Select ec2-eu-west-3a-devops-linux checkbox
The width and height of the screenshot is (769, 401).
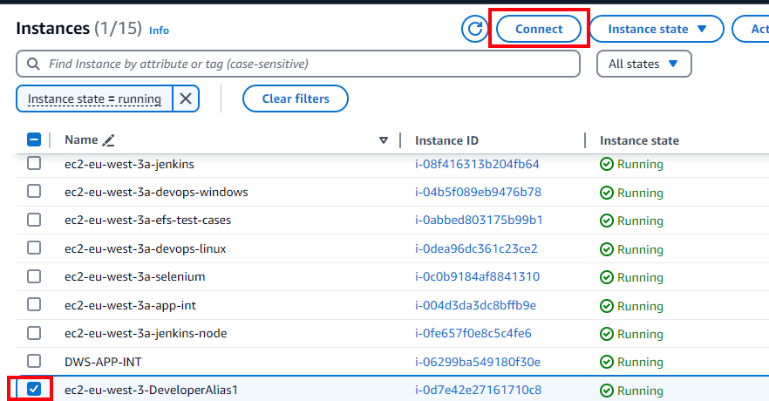pyautogui.click(x=34, y=248)
